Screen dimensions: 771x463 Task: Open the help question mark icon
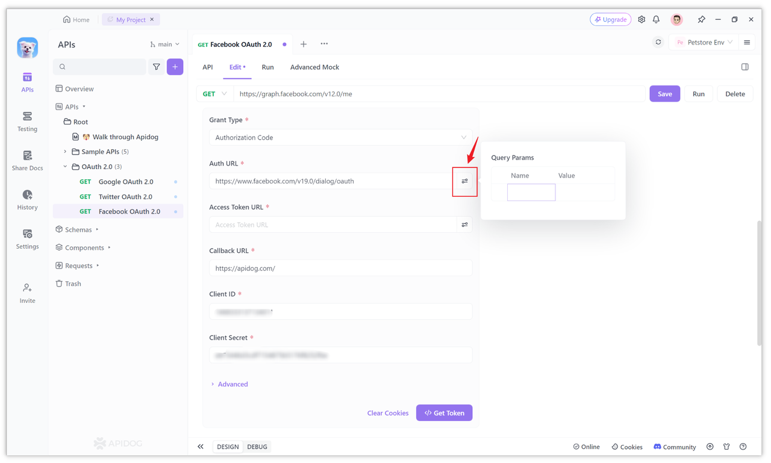point(743,447)
